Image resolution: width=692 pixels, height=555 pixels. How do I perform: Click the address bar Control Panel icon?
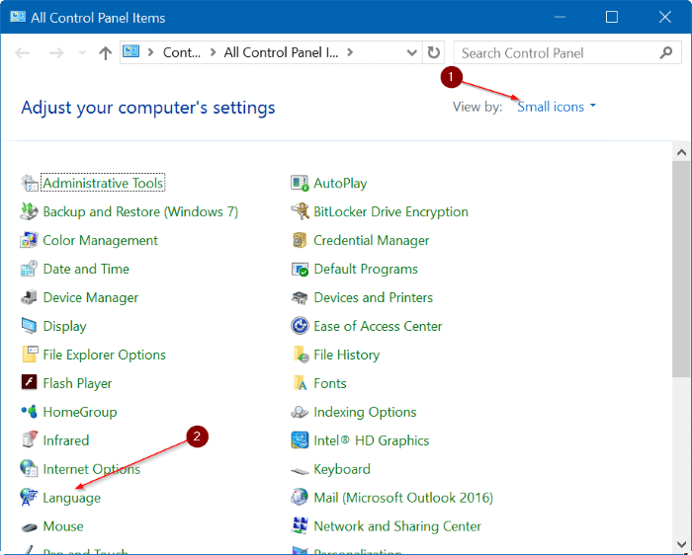click(x=131, y=52)
